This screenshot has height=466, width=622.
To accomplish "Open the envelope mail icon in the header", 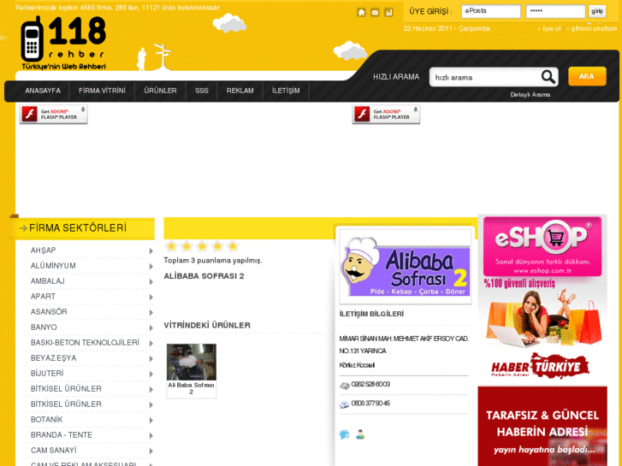I will pyautogui.click(x=375, y=12).
